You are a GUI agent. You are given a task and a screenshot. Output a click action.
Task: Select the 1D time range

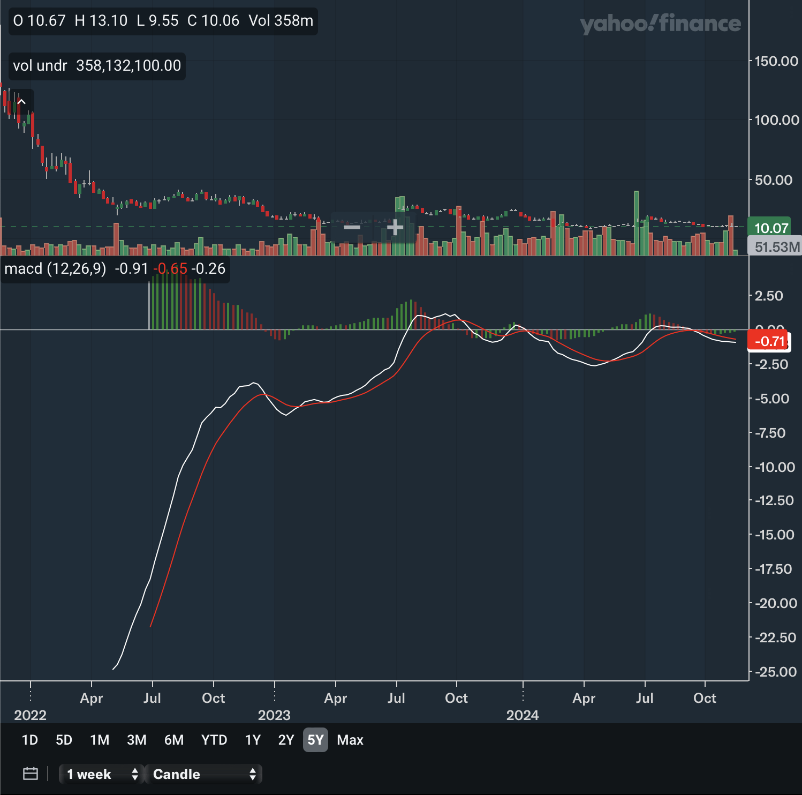pos(30,740)
